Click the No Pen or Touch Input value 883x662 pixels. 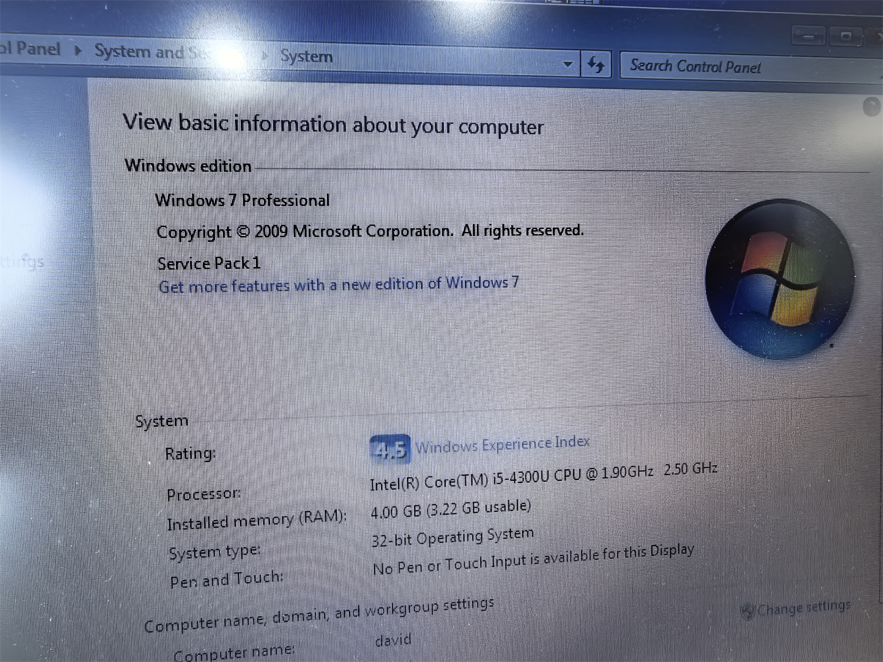533,559
